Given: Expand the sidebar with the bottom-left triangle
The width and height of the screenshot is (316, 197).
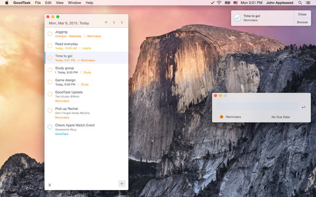Looking at the screenshot, I should [x=49, y=185].
